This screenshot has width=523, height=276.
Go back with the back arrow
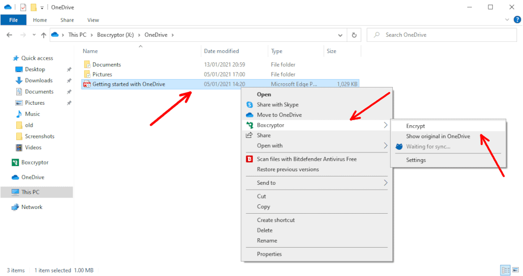click(x=9, y=35)
